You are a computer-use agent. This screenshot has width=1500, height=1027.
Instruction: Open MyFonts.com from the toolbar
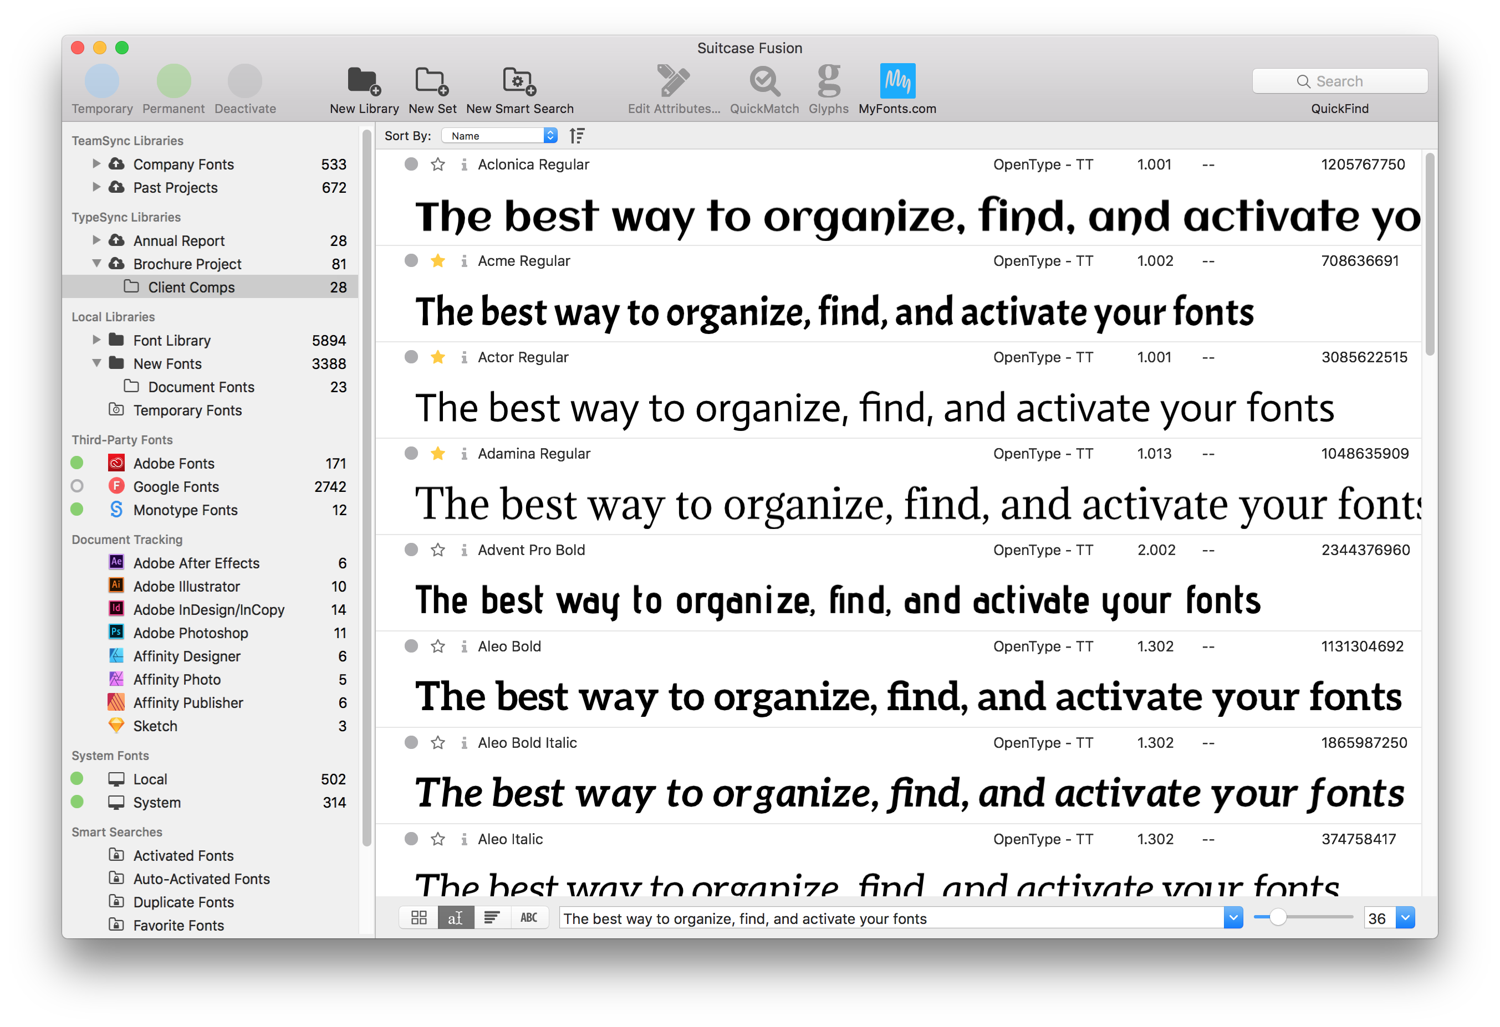[897, 81]
